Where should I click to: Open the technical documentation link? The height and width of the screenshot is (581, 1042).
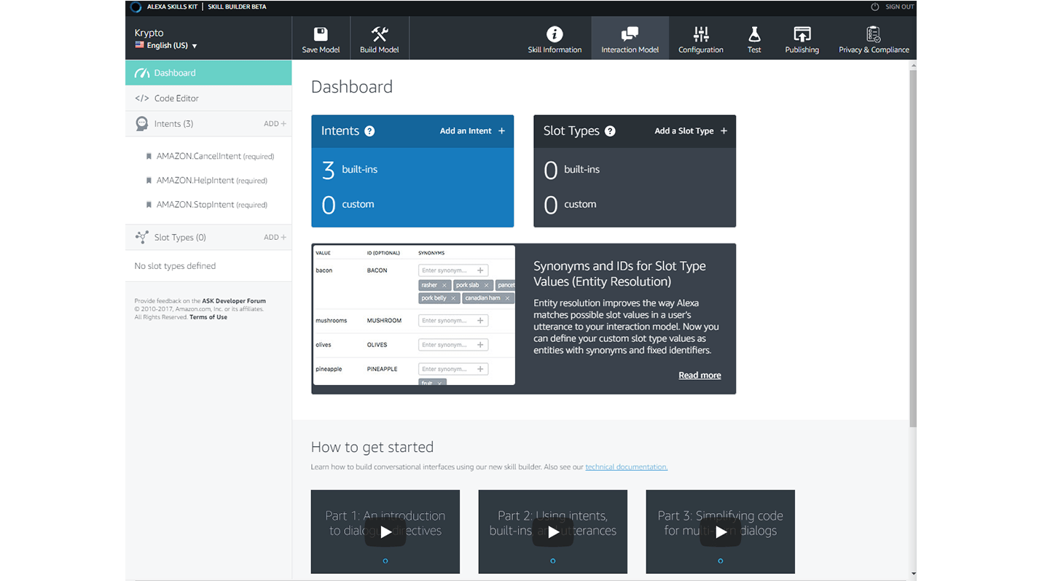pos(626,467)
